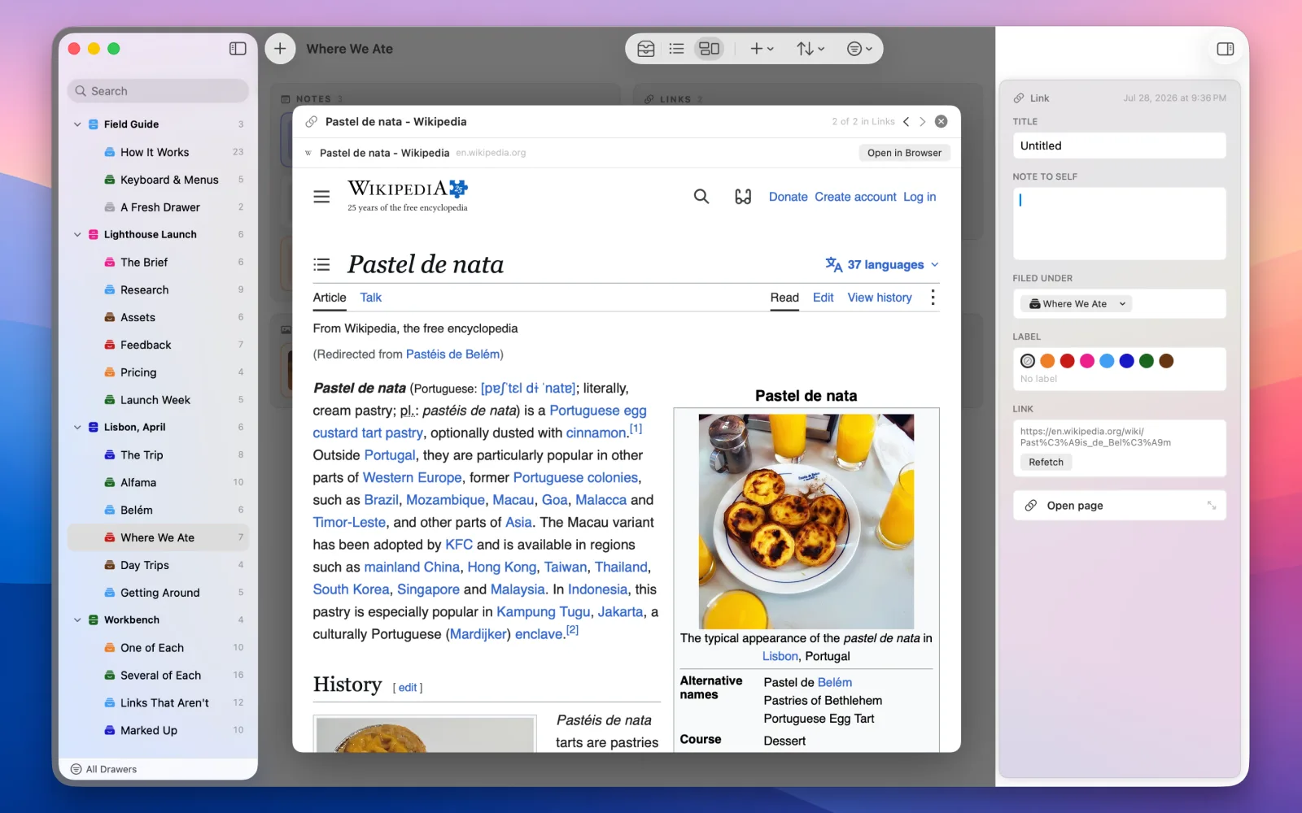This screenshot has width=1302, height=813.
Task: Click the Refetch button
Action: click(x=1046, y=462)
